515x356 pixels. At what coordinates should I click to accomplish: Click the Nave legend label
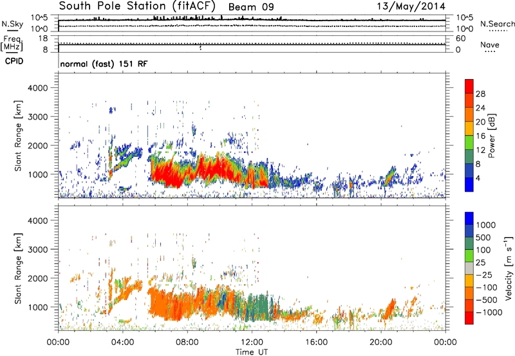pos(490,44)
